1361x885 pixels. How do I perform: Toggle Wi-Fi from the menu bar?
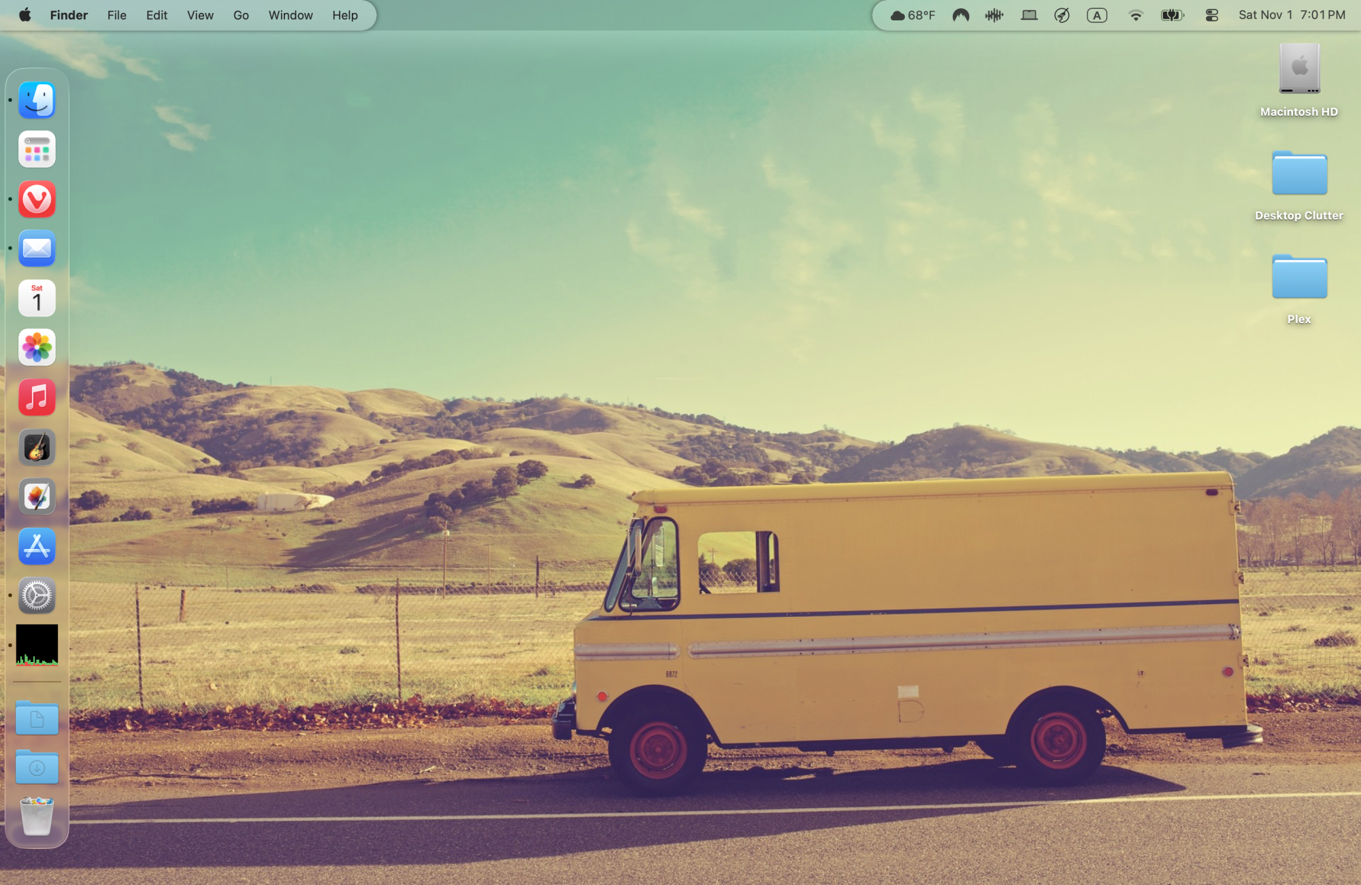click(x=1135, y=14)
